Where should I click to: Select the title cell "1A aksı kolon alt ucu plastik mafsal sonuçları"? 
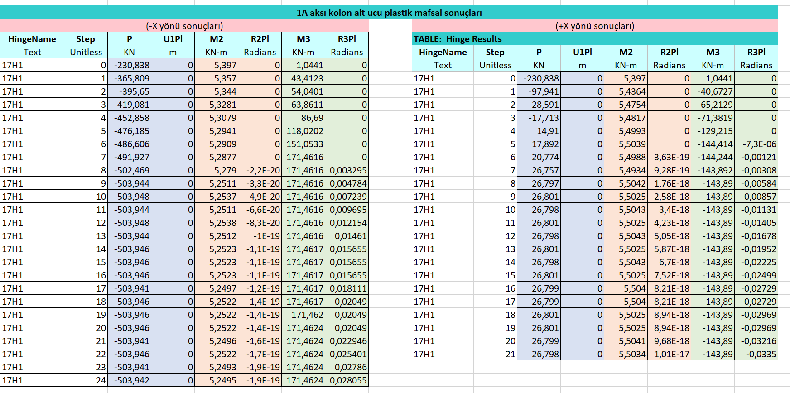tap(389, 13)
